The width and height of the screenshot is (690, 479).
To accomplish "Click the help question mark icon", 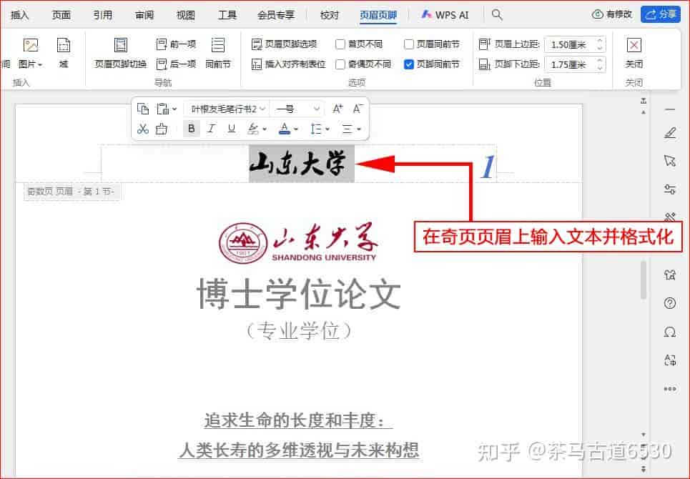I will tap(670, 303).
